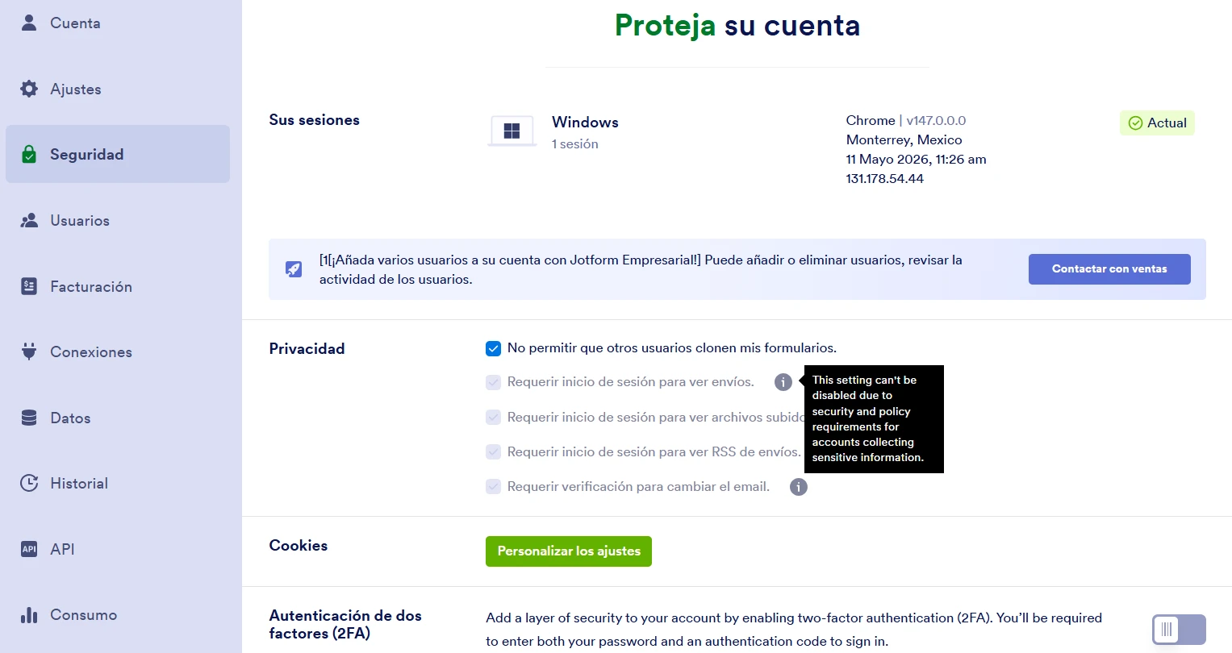Toggle 'Requerir verificación para cambiar el email' checkbox

493,486
